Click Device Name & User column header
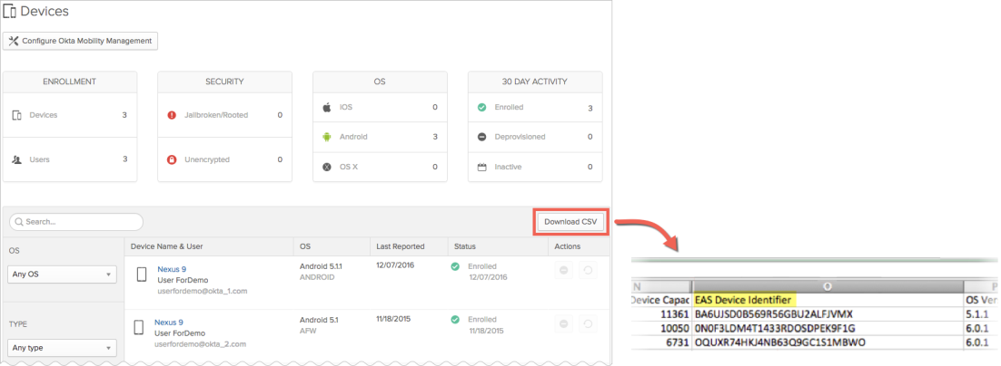This screenshot has height=366, width=1001. point(166,246)
